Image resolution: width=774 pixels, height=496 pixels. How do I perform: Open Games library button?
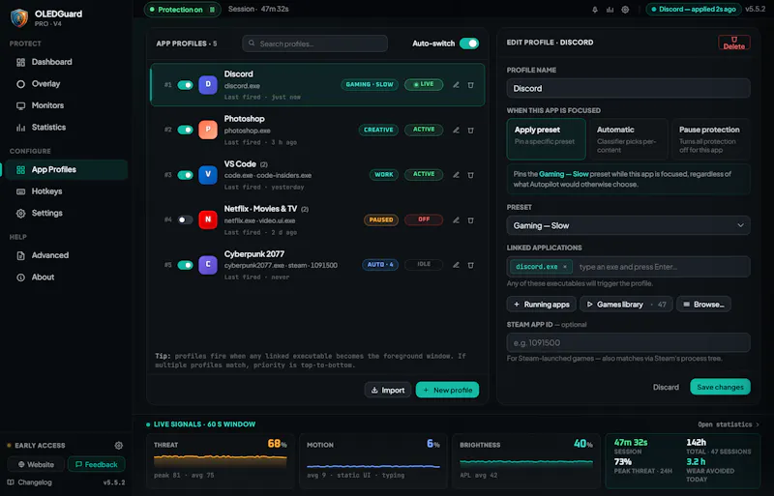tap(626, 305)
